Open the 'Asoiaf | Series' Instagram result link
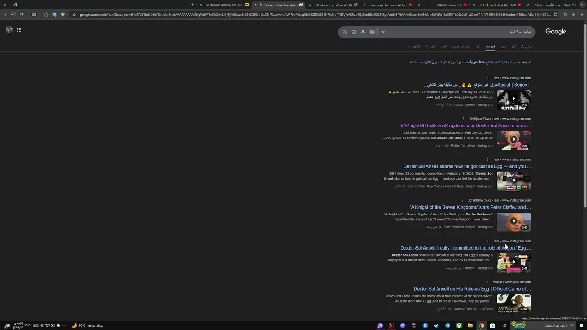Viewport: 587px width, 330px height. click(x=476, y=85)
